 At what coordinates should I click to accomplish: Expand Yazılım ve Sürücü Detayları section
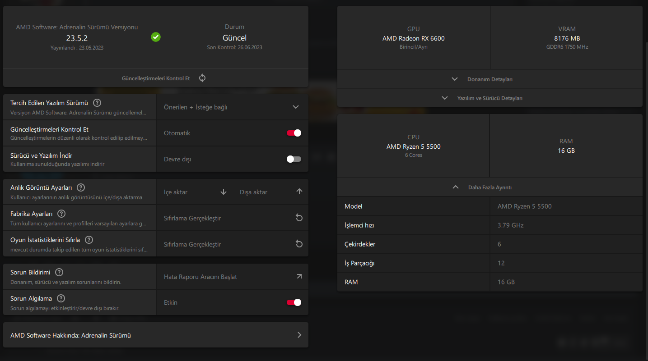pos(490,98)
